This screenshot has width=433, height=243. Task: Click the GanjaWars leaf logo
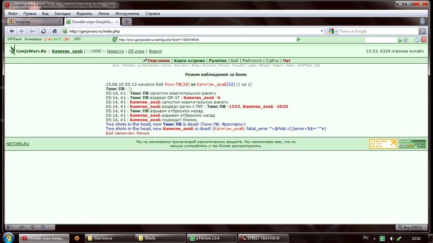(13, 51)
